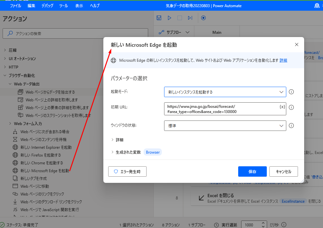Viewport: 323px width, 228px height.
Task: Click the 保存 button
Action: coord(252,171)
